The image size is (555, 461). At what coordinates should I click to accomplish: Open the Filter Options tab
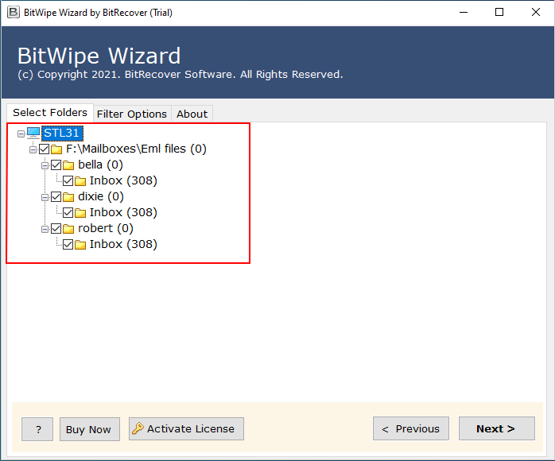click(x=132, y=114)
